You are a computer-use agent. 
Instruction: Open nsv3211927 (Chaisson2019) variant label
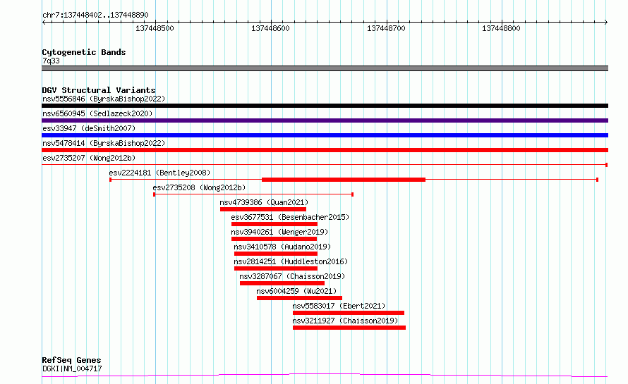pos(345,321)
